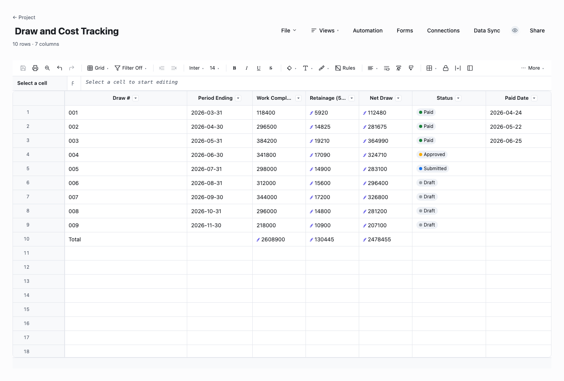Viewport: 564px width, 381px height.
Task: Open the Forms menu item
Action: (405, 31)
